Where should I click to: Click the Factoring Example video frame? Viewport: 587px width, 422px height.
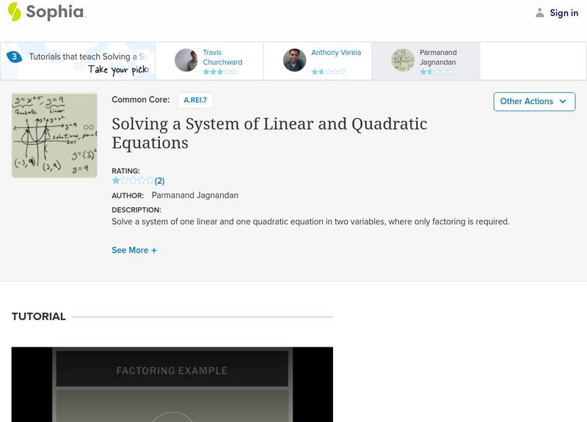(x=172, y=381)
